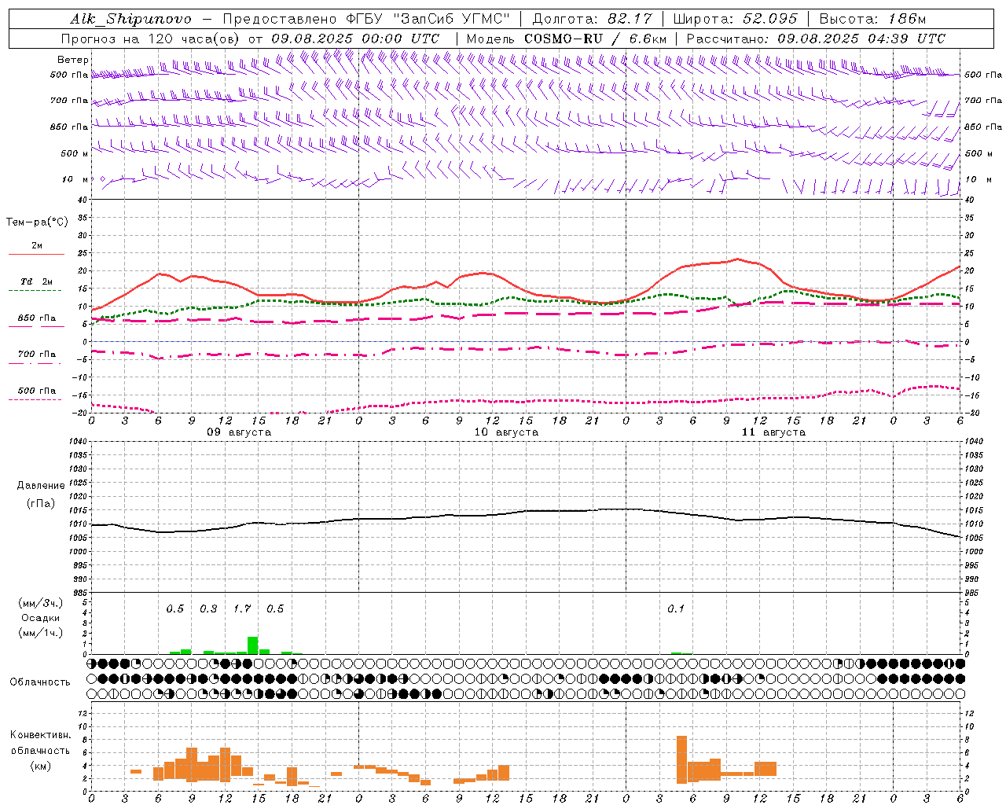This screenshot has height=805, width=1006.
Task: Click the (мм/3ч.) unit label
Action: (40, 603)
